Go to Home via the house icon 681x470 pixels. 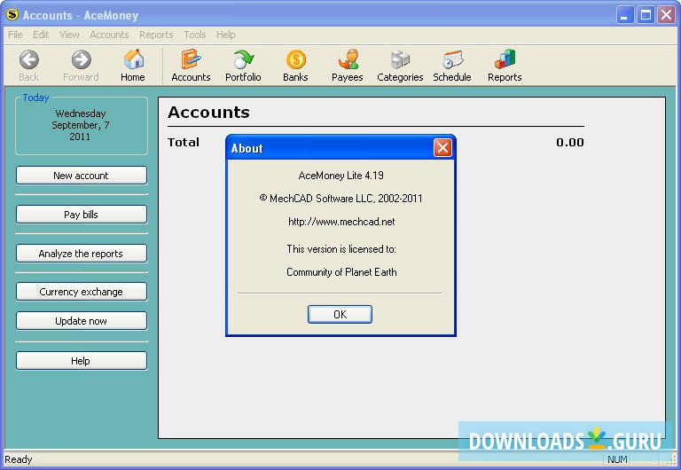click(x=133, y=59)
